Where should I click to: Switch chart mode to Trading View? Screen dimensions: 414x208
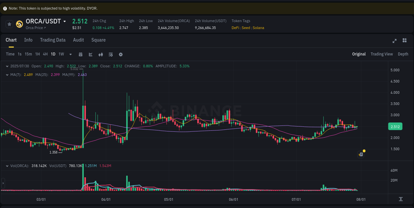tap(382, 54)
